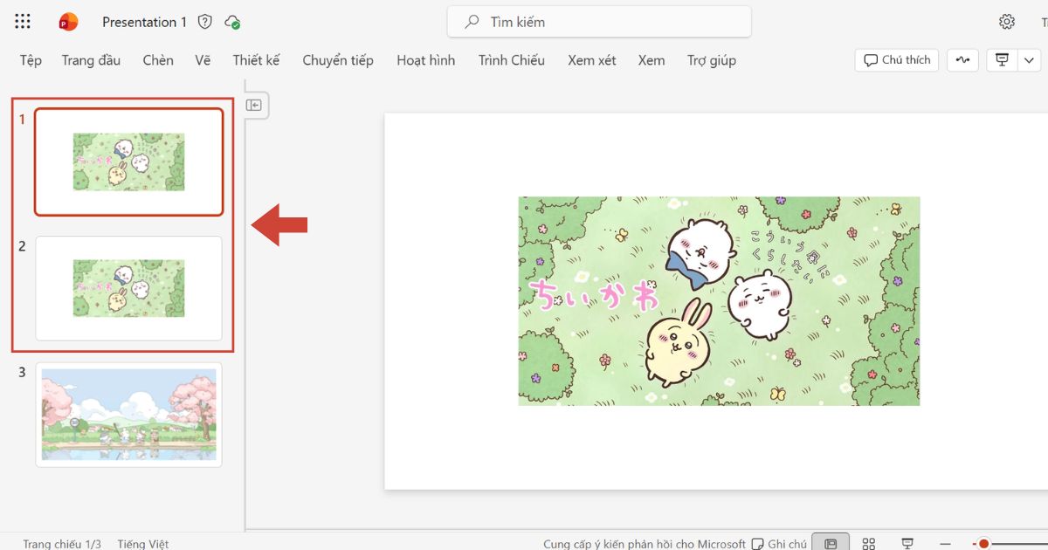This screenshot has height=550, width=1048.
Task: Switch to Slide Sorter grid view
Action: pos(869,543)
